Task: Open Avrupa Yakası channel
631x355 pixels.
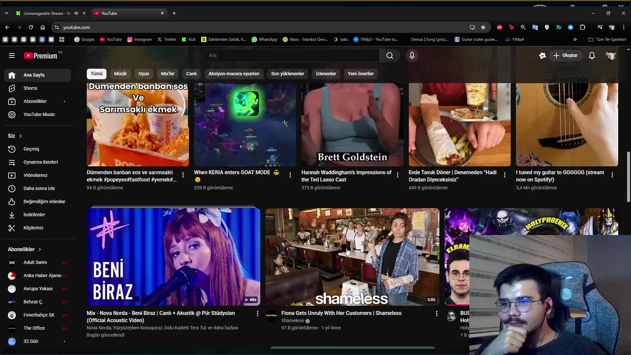Action: 37,288
